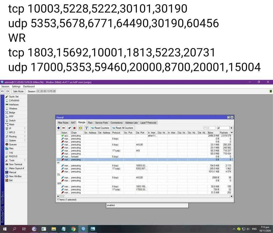Open Switch from sidebar
The height and width of the screenshot is (233, 273).
(12, 121)
